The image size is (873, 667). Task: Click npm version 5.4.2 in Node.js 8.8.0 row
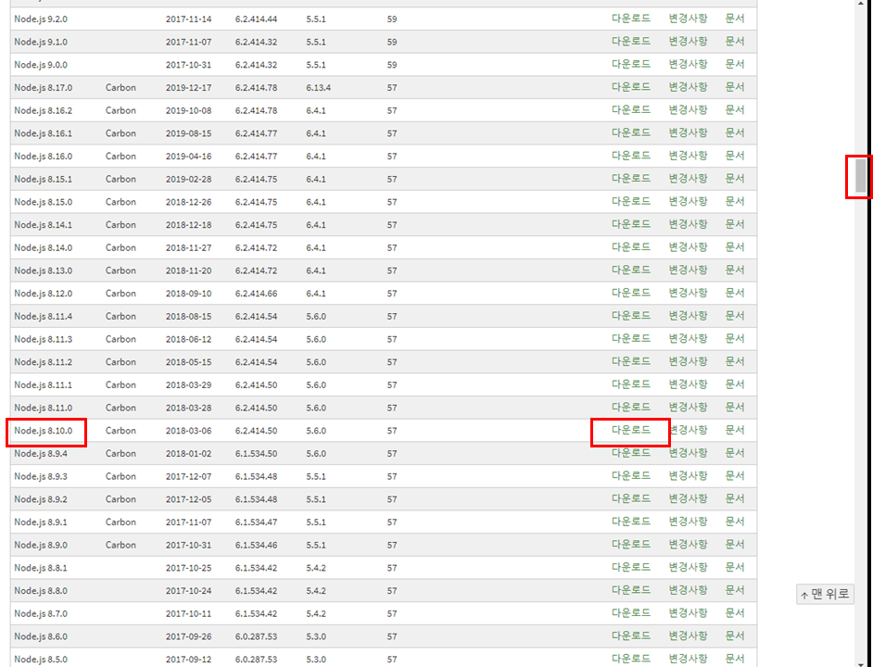coord(316,591)
